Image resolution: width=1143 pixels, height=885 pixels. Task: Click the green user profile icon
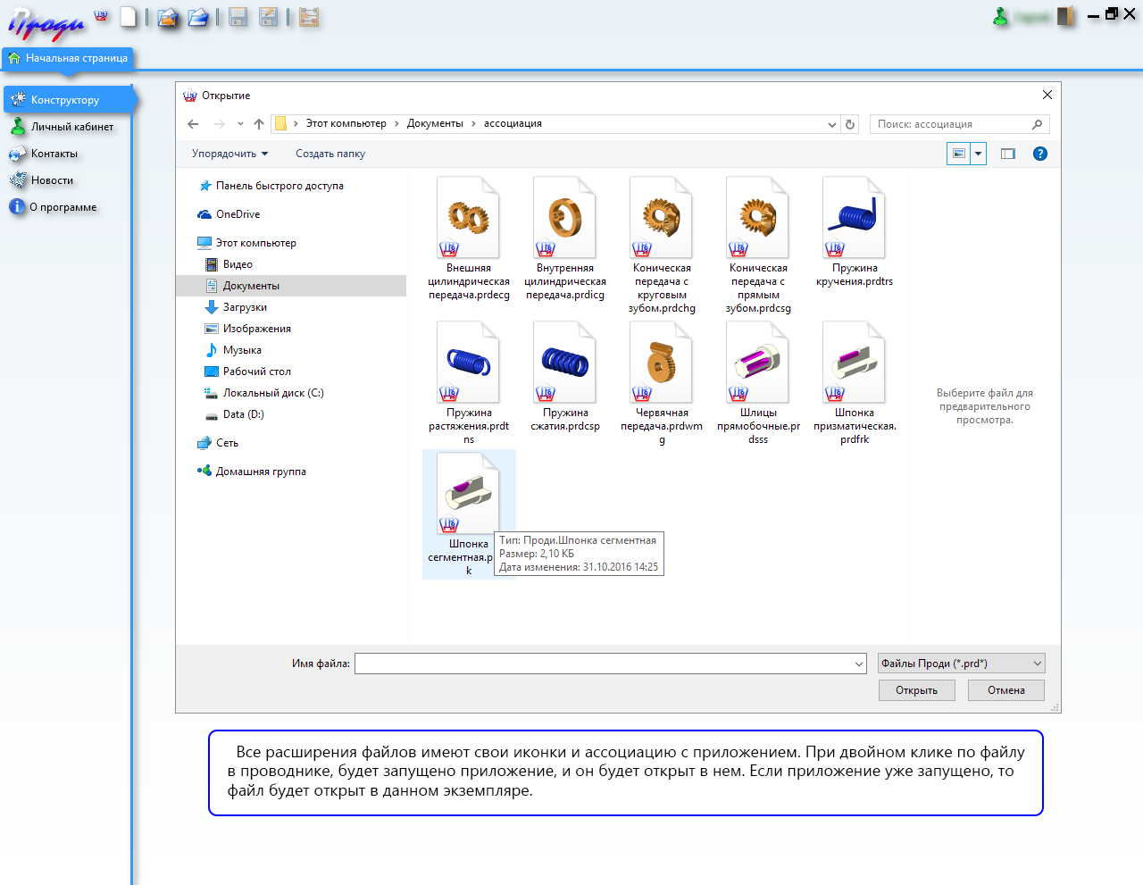[x=1001, y=16]
